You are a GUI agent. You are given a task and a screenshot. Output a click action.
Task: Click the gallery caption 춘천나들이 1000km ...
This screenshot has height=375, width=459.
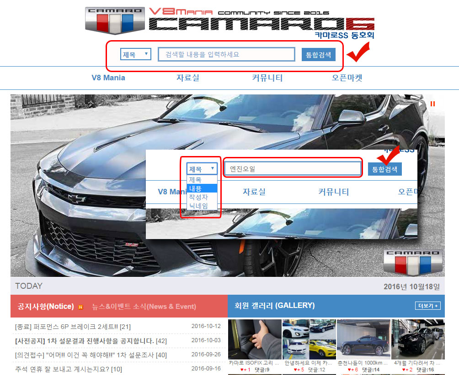[x=363, y=363]
